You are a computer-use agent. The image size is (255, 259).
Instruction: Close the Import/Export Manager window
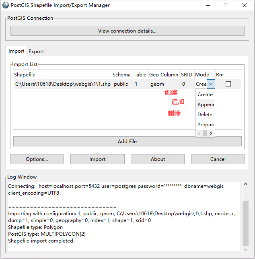coord(245,5)
